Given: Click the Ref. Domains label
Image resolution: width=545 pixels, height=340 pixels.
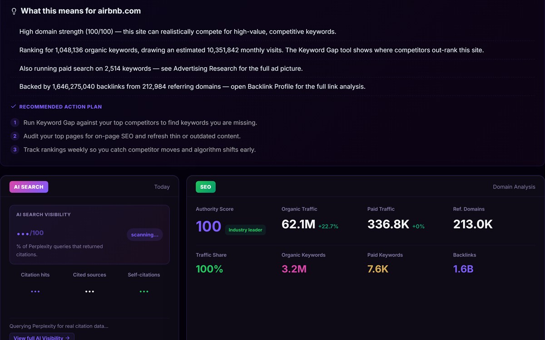Looking at the screenshot, I should (x=469, y=209).
